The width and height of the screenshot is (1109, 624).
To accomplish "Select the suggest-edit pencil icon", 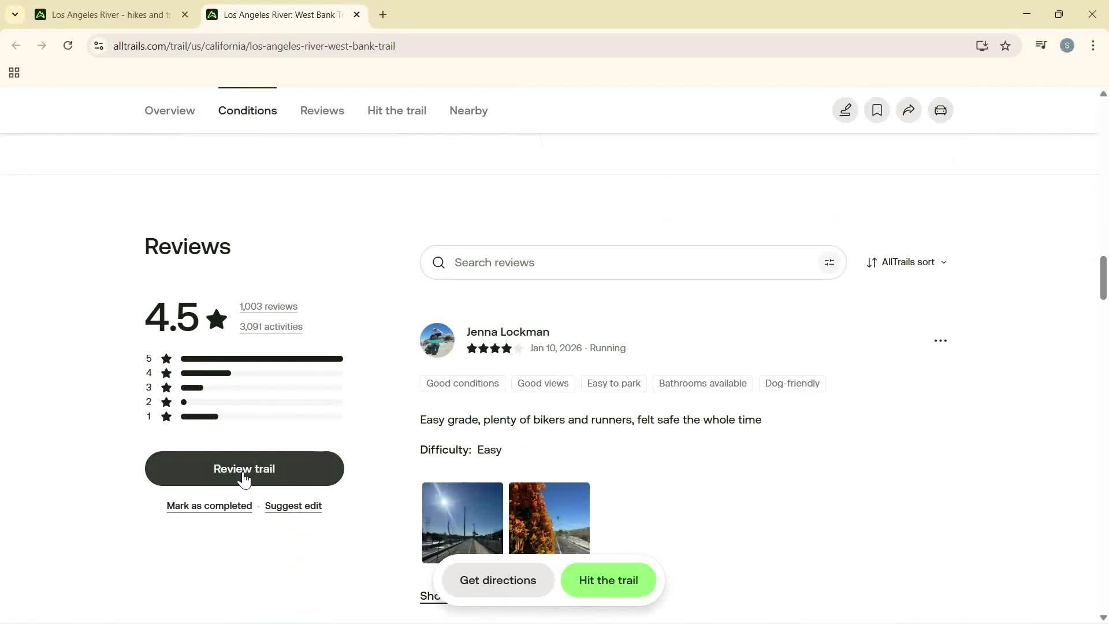I will (x=844, y=110).
